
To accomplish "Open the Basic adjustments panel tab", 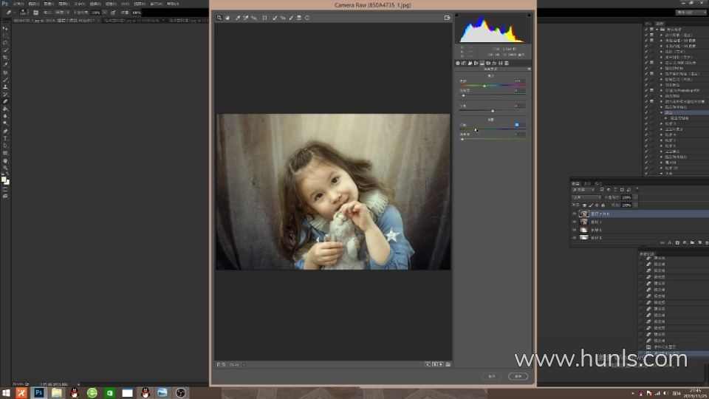I will tap(458, 63).
